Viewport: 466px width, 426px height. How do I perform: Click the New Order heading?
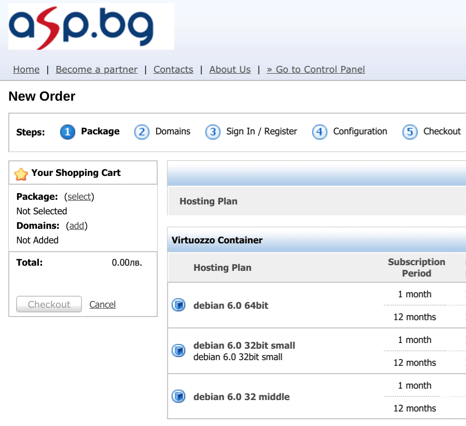[42, 96]
